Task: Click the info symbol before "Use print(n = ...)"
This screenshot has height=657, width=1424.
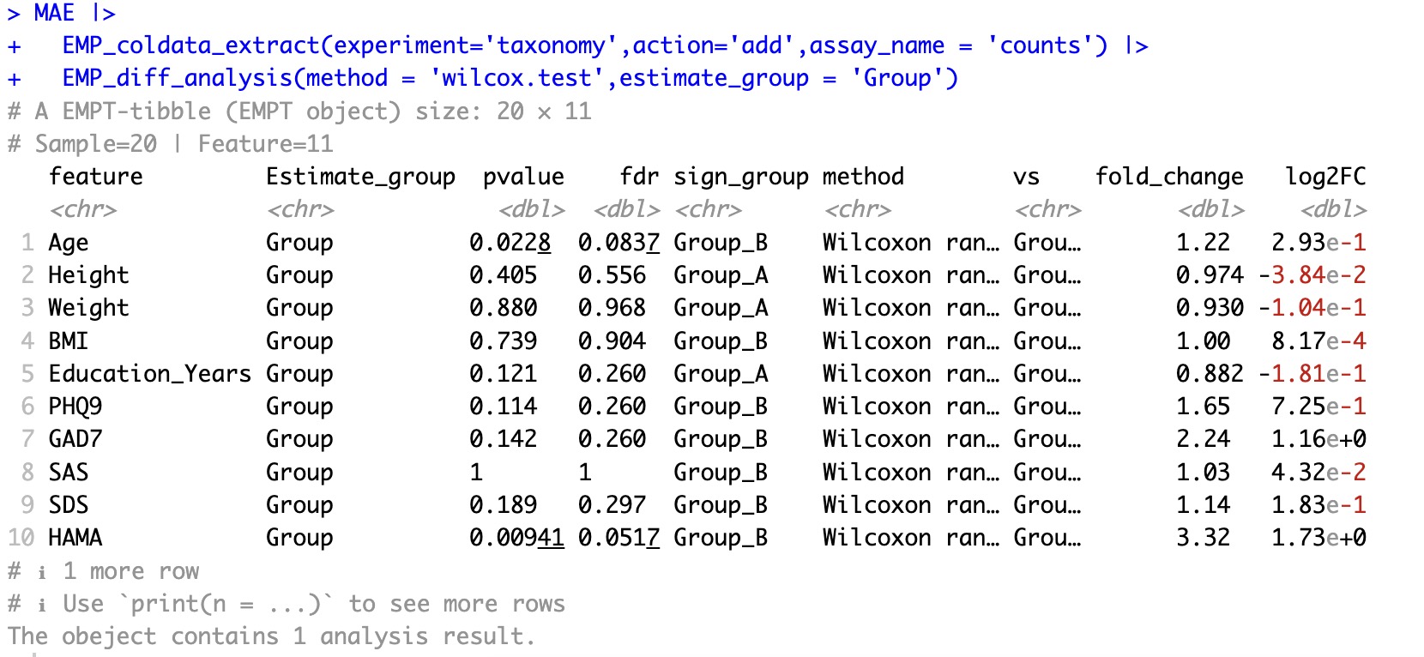Action: [x=41, y=605]
